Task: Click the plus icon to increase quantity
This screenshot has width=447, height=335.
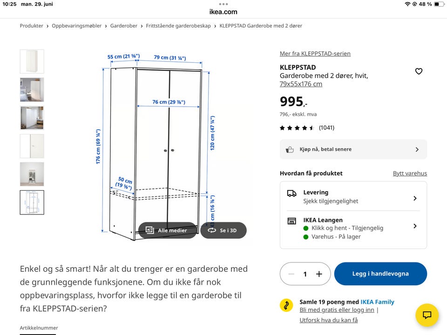Action: [319, 274]
